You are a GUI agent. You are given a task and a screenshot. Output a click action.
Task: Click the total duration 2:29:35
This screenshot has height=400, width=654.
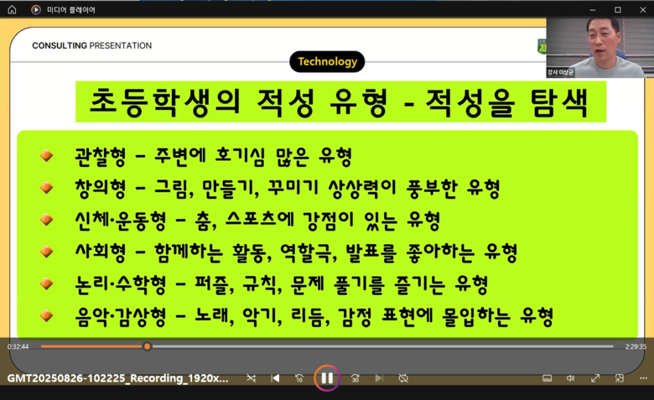[x=636, y=346]
